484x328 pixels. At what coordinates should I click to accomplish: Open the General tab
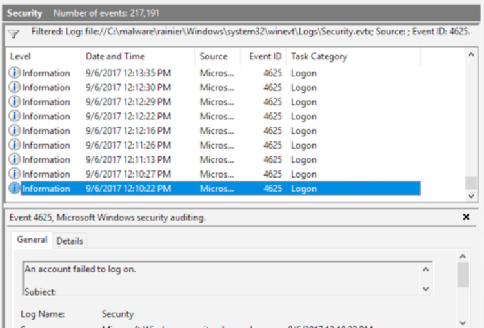(32, 240)
